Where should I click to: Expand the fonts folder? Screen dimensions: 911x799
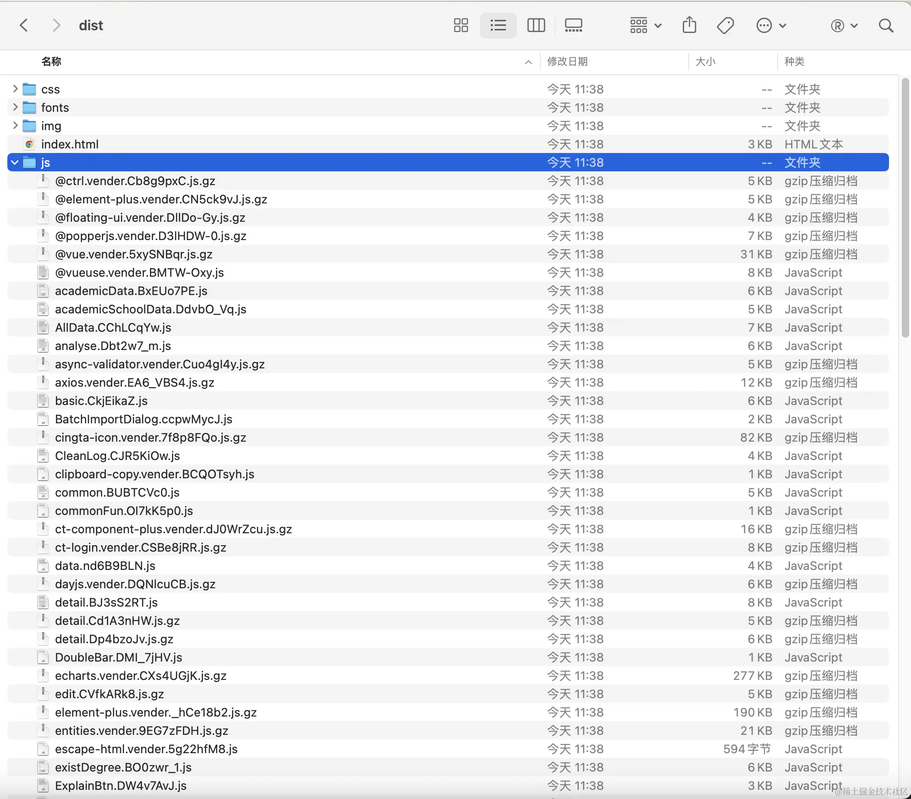tap(15, 107)
